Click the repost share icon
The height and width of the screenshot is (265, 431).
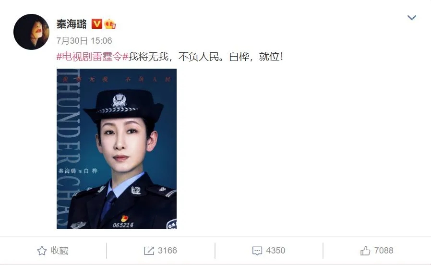point(149,251)
